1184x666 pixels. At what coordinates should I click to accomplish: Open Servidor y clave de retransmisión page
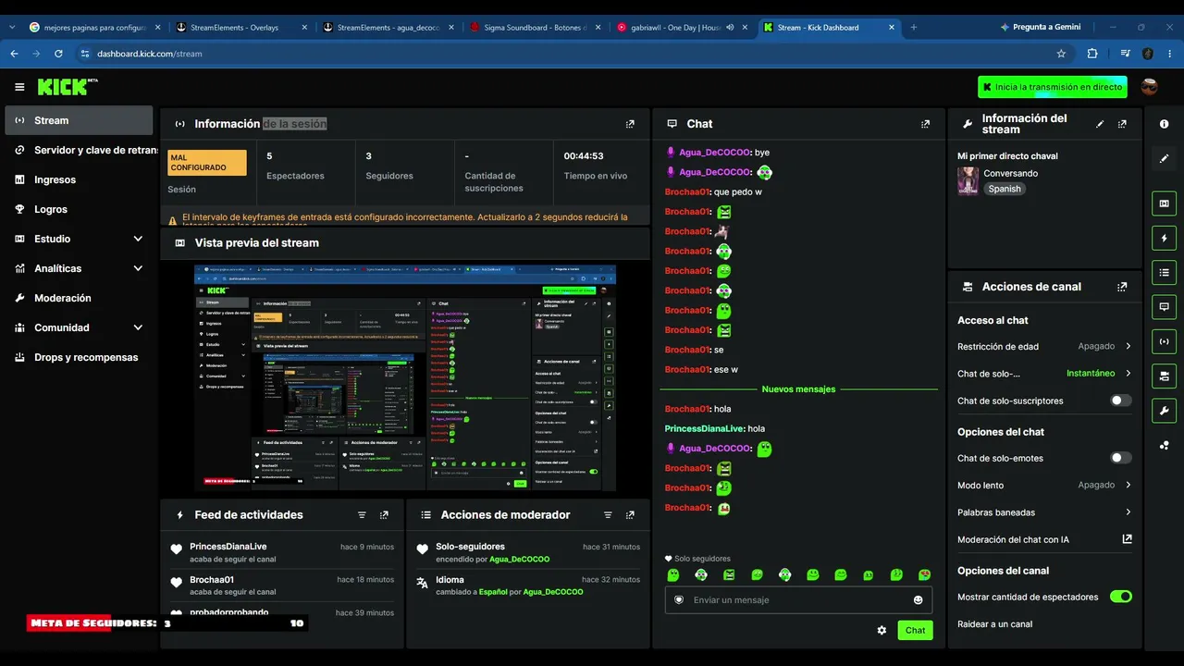pos(79,150)
